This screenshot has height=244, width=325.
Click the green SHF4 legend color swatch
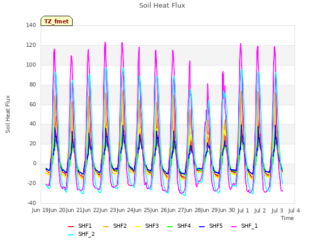point(170,227)
